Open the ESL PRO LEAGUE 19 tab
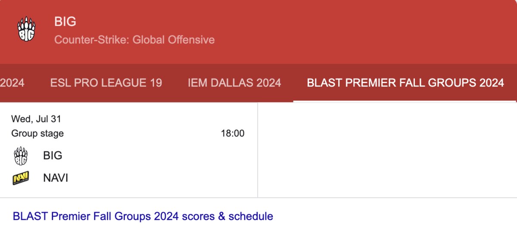Image resolution: width=517 pixels, height=234 pixels. click(106, 83)
